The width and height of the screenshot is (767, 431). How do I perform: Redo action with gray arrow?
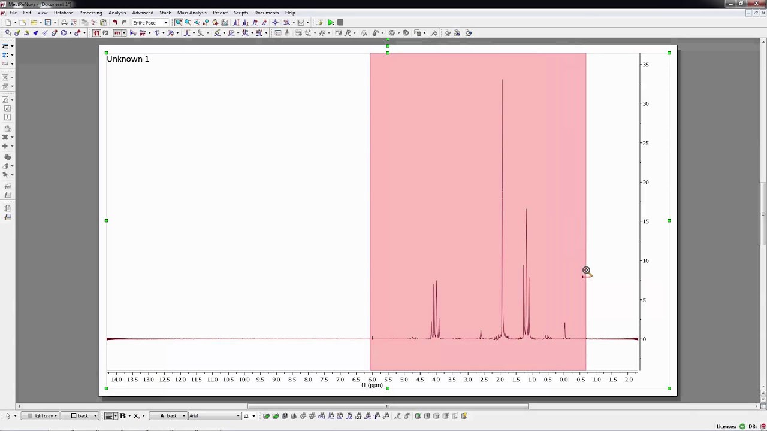(x=124, y=23)
